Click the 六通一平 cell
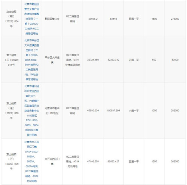Viewport: 187px width, 185px height. tap(134, 111)
